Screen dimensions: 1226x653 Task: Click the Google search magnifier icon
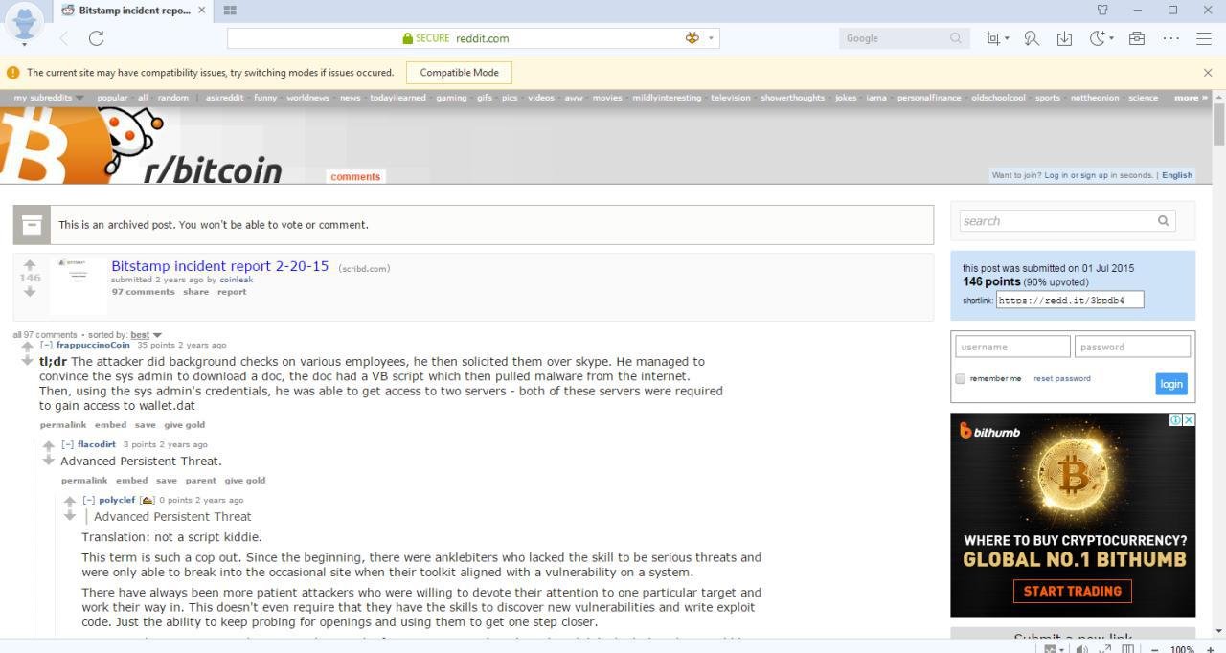click(955, 38)
